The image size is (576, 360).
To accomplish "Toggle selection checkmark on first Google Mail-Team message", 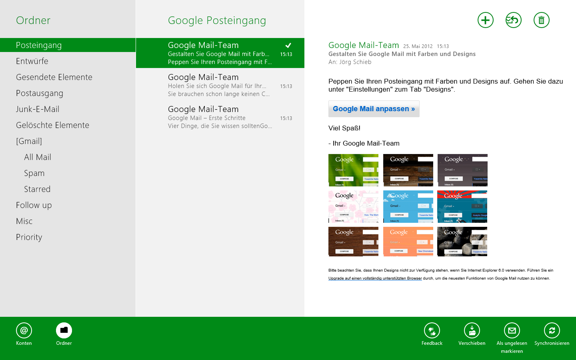I will tap(288, 45).
